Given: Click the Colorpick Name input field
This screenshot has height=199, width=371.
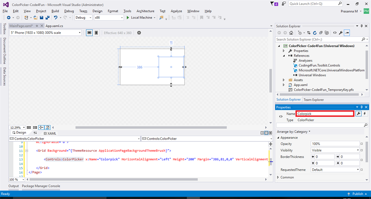Looking at the screenshot, I should (x=325, y=114).
